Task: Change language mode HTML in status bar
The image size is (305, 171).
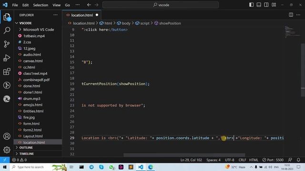Action: [254, 160]
